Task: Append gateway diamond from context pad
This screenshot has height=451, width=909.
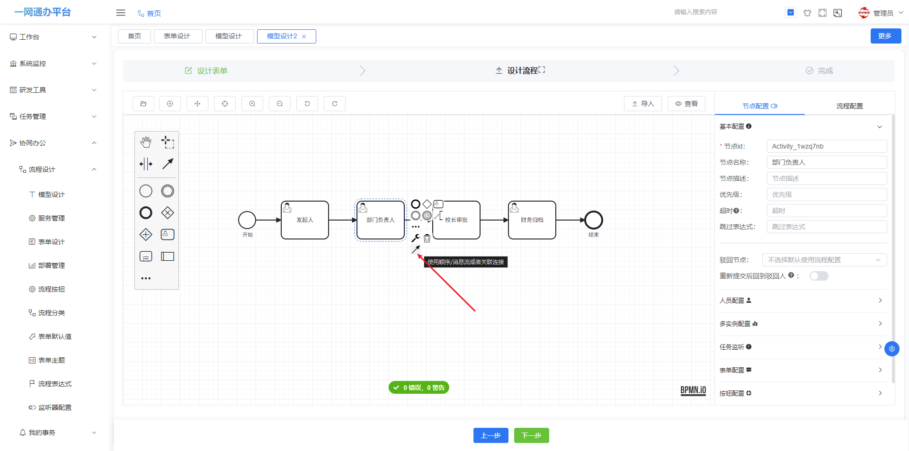Action: (427, 204)
